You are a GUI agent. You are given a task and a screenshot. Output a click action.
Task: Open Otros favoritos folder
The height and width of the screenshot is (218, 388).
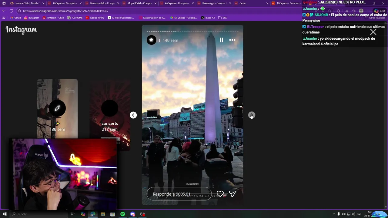point(375,18)
